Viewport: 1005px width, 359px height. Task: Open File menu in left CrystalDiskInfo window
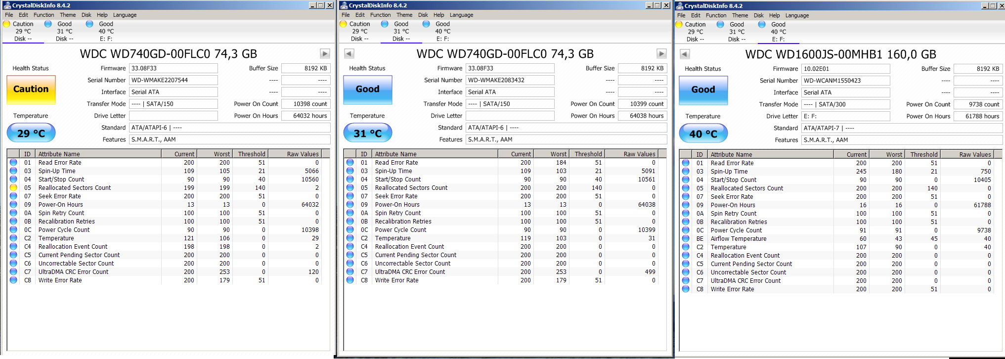[9, 15]
